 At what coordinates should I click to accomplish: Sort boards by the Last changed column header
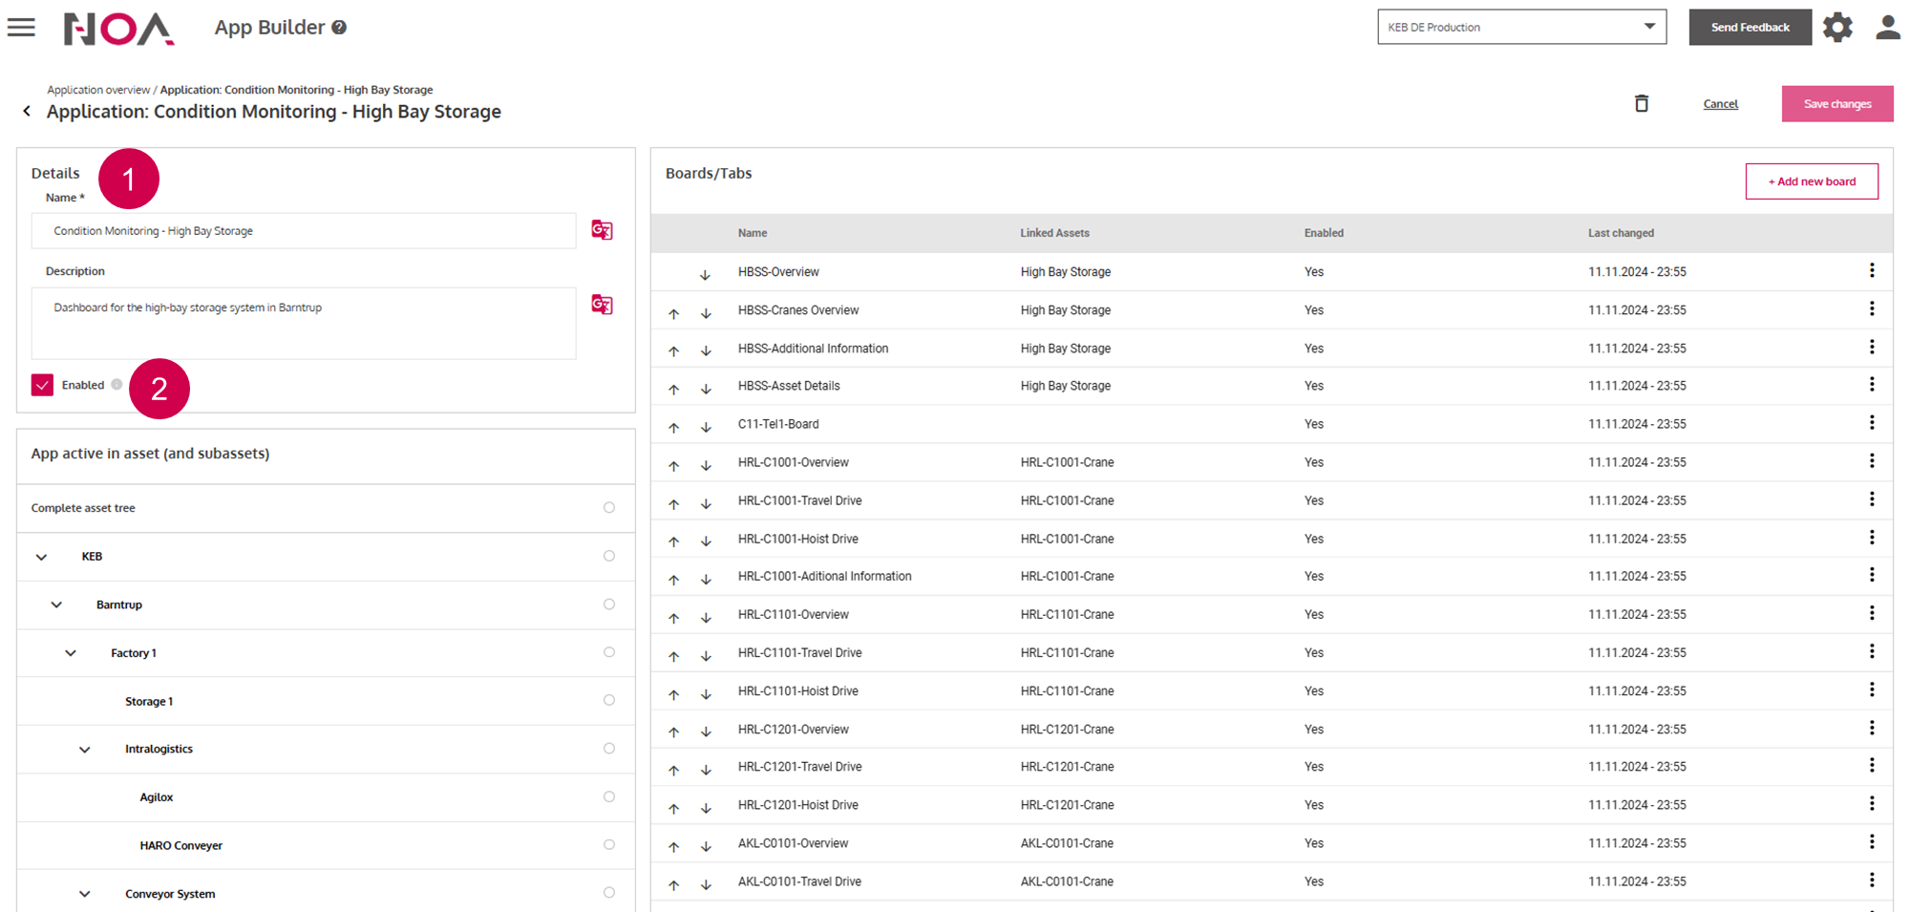point(1620,233)
